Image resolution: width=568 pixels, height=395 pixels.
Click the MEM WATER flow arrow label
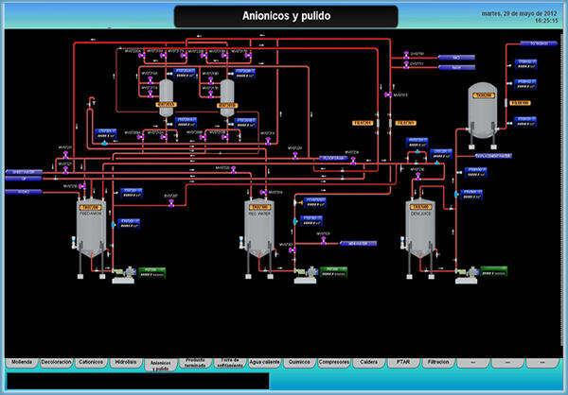358,244
